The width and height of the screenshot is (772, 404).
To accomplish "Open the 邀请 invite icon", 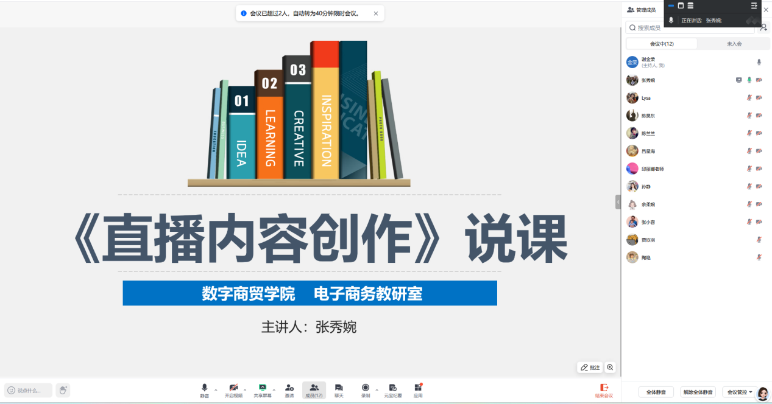I will pos(289,388).
